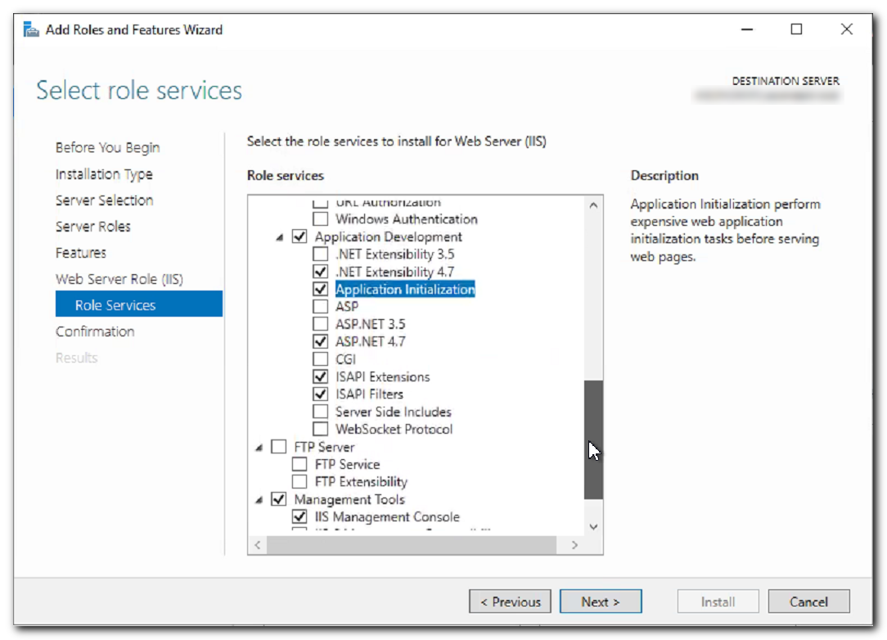Enable .NET Extensibility 3.5 checkbox
This screenshot has height=640, width=887.
pyautogui.click(x=320, y=254)
